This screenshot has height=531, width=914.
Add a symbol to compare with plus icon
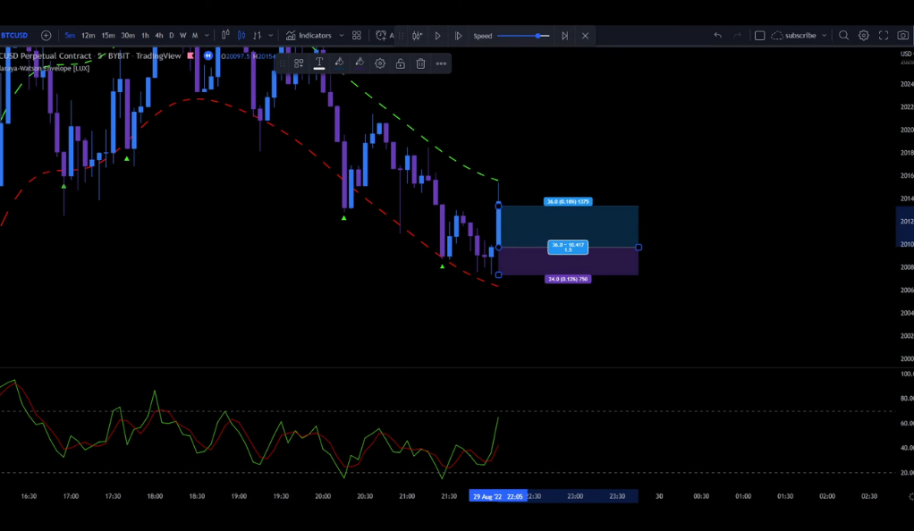tap(46, 36)
